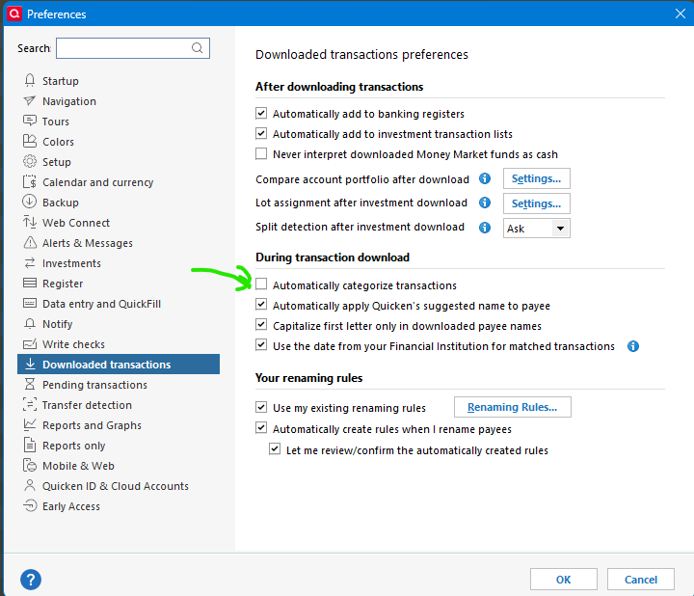Cancel the Preferences dialog
This screenshot has width=694, height=596.
(640, 580)
